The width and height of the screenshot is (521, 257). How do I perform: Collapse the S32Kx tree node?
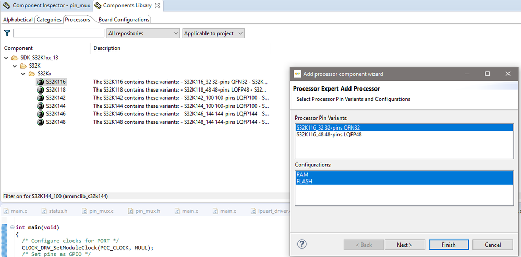coord(23,74)
